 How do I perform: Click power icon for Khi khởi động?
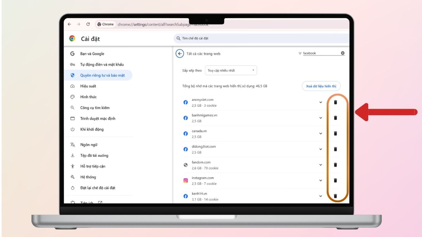[72, 129]
